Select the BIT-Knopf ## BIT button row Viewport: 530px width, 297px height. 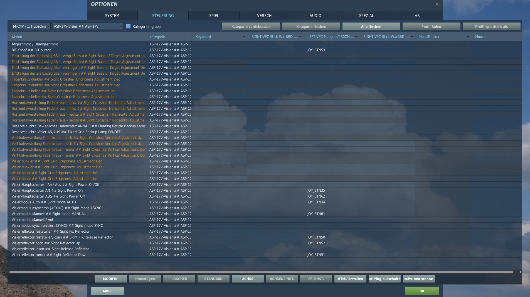click(x=265, y=50)
